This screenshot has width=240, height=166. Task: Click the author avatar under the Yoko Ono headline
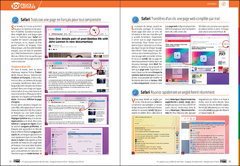50,46
